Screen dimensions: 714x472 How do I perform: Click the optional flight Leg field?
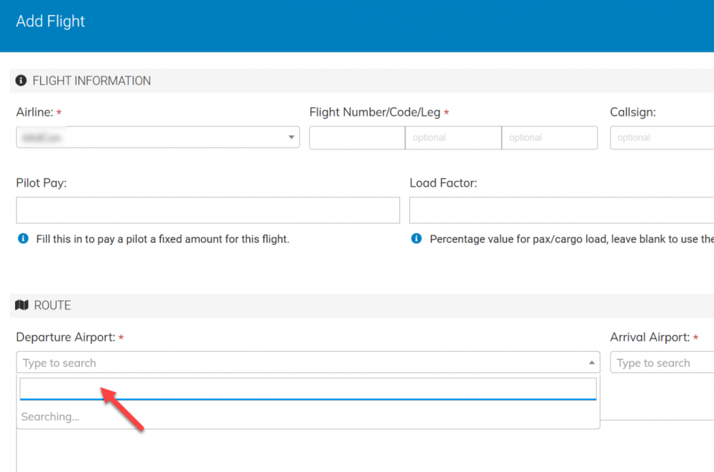pyautogui.click(x=549, y=138)
